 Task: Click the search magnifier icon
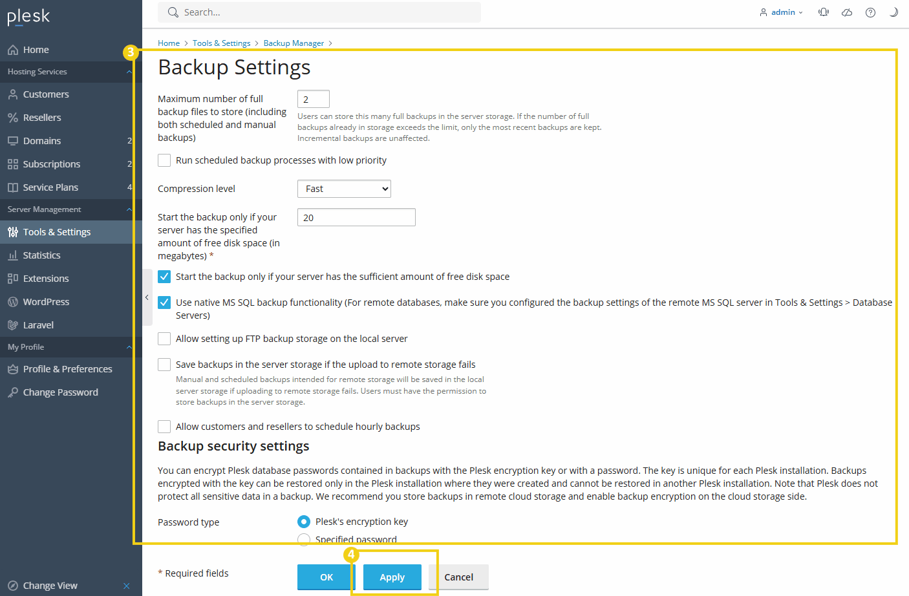[x=173, y=12]
